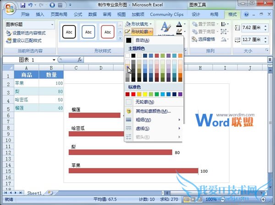Apply the blue outline Abc style

pos(88,32)
